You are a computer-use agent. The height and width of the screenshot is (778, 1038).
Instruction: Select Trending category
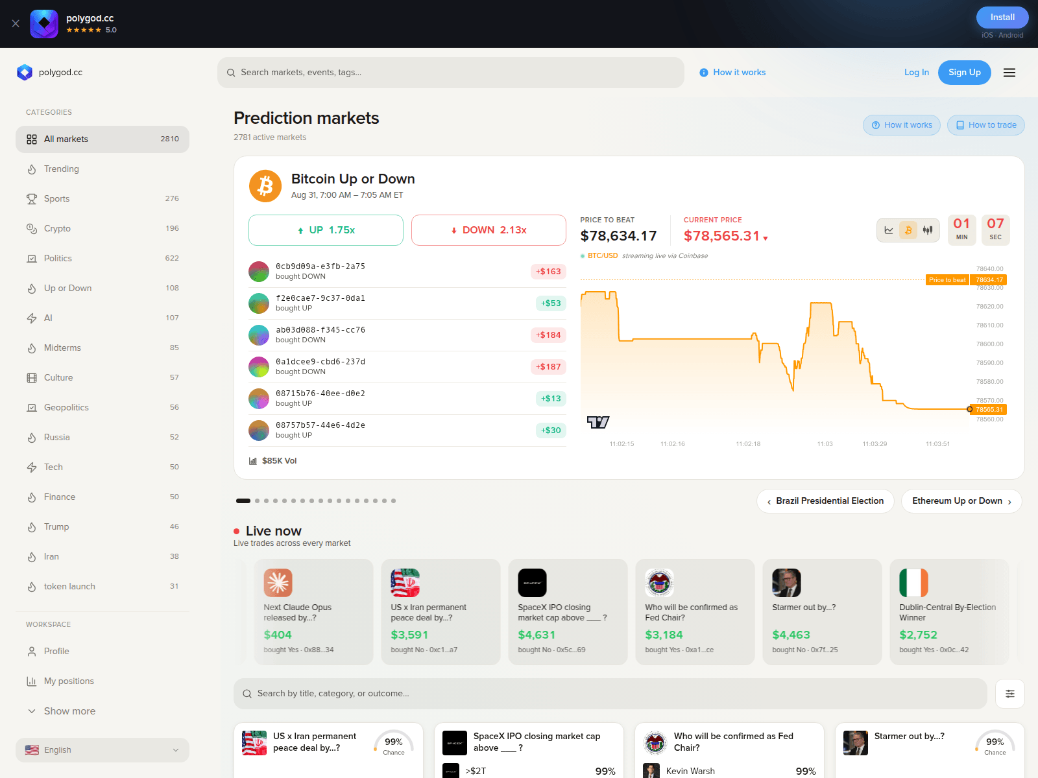pyautogui.click(x=103, y=169)
